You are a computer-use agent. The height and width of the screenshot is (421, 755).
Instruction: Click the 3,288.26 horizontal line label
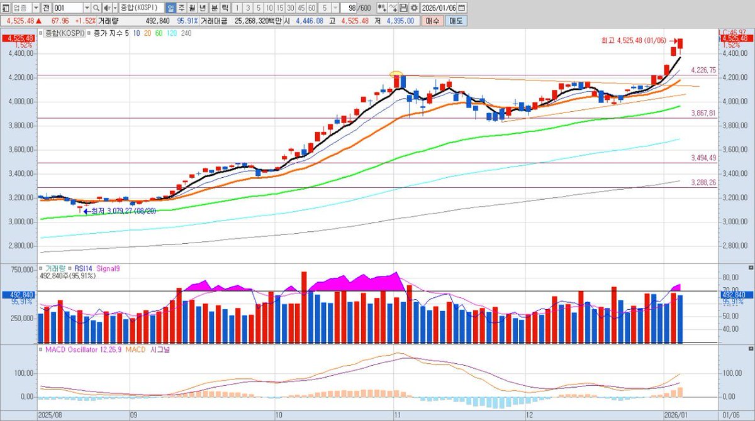point(703,182)
